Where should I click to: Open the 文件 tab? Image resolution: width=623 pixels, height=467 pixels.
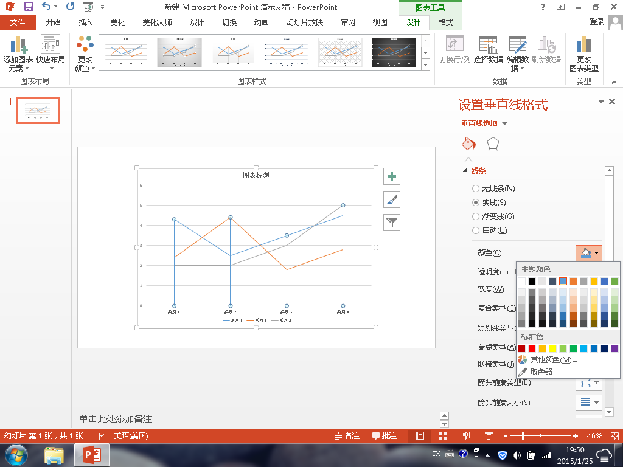point(18,22)
